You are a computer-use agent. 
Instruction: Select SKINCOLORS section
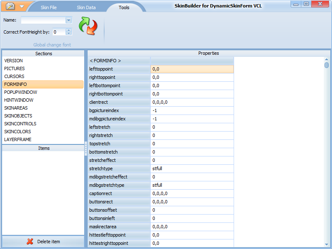coord(43,132)
